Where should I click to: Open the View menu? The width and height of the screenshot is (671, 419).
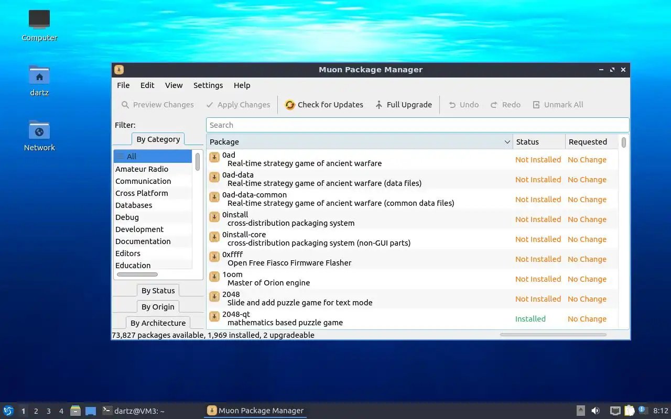tap(174, 85)
